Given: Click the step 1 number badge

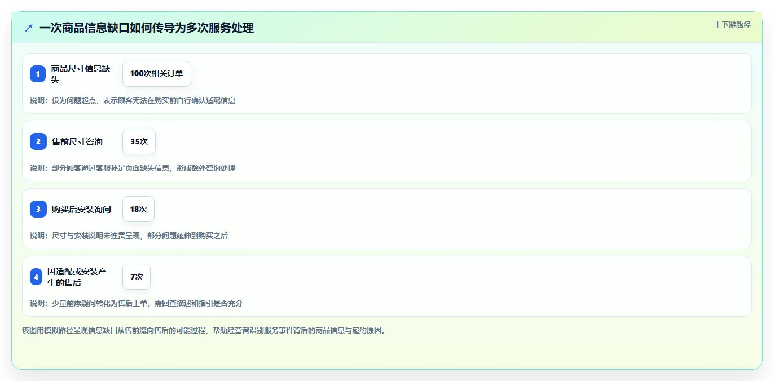Looking at the screenshot, I should point(38,74).
